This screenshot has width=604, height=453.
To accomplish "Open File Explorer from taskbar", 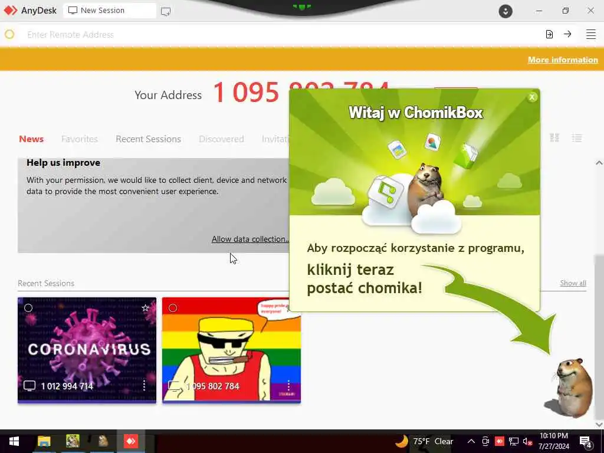I will (x=44, y=441).
